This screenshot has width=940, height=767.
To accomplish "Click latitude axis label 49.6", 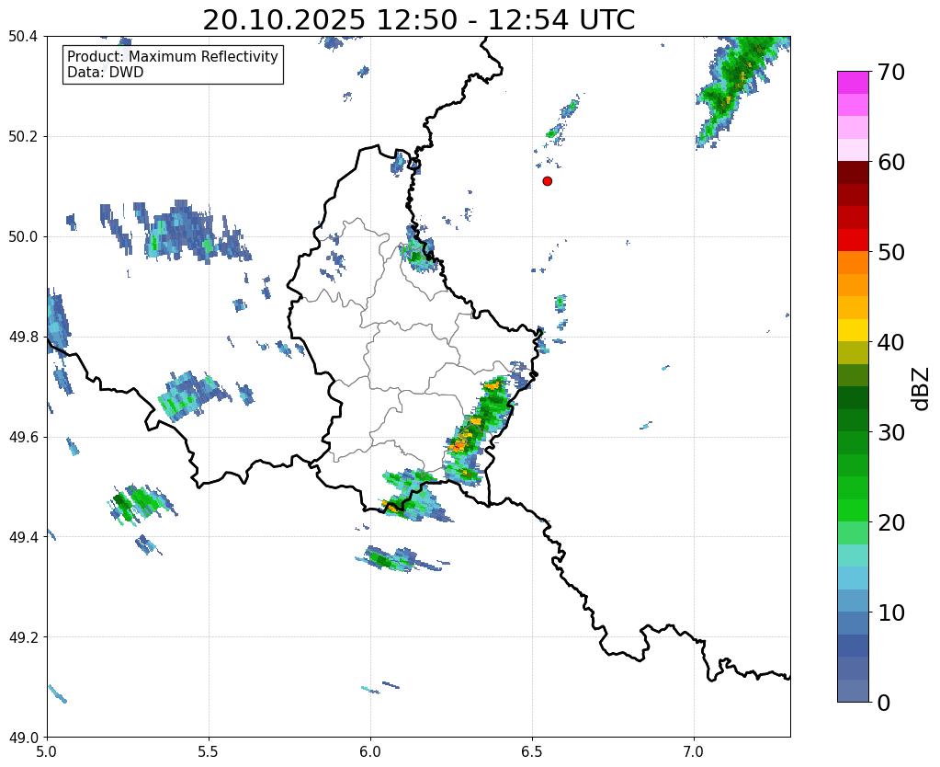I will click(23, 438).
